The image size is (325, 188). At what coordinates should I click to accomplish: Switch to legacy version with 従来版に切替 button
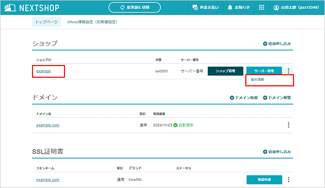point(135,8)
